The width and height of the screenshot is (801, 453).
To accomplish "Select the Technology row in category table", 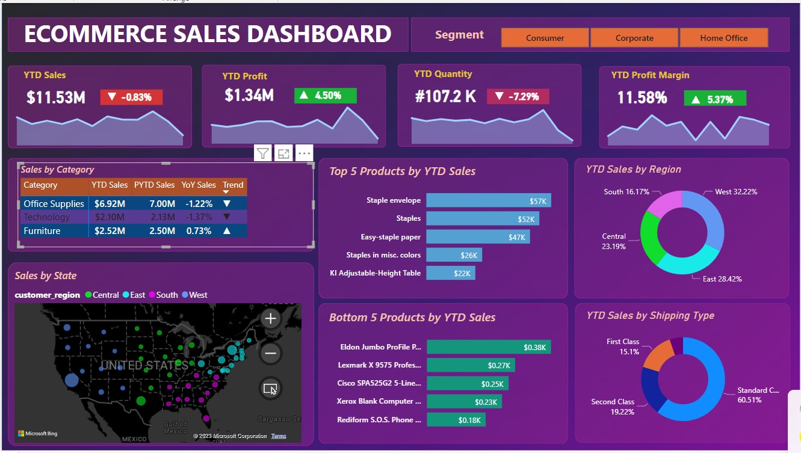I will (47, 217).
